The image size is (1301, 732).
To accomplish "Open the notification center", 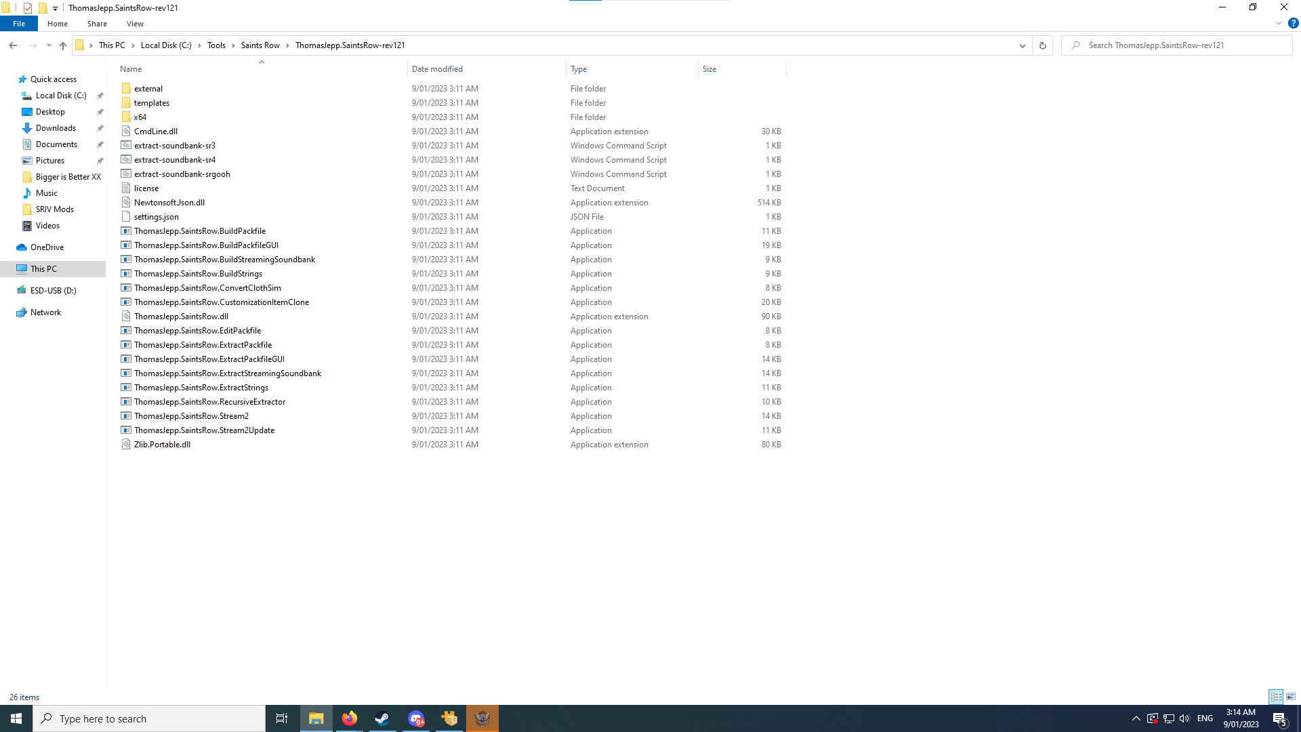I will tap(1280, 718).
